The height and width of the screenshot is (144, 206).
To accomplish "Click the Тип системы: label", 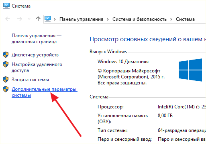I will (x=112, y=130).
